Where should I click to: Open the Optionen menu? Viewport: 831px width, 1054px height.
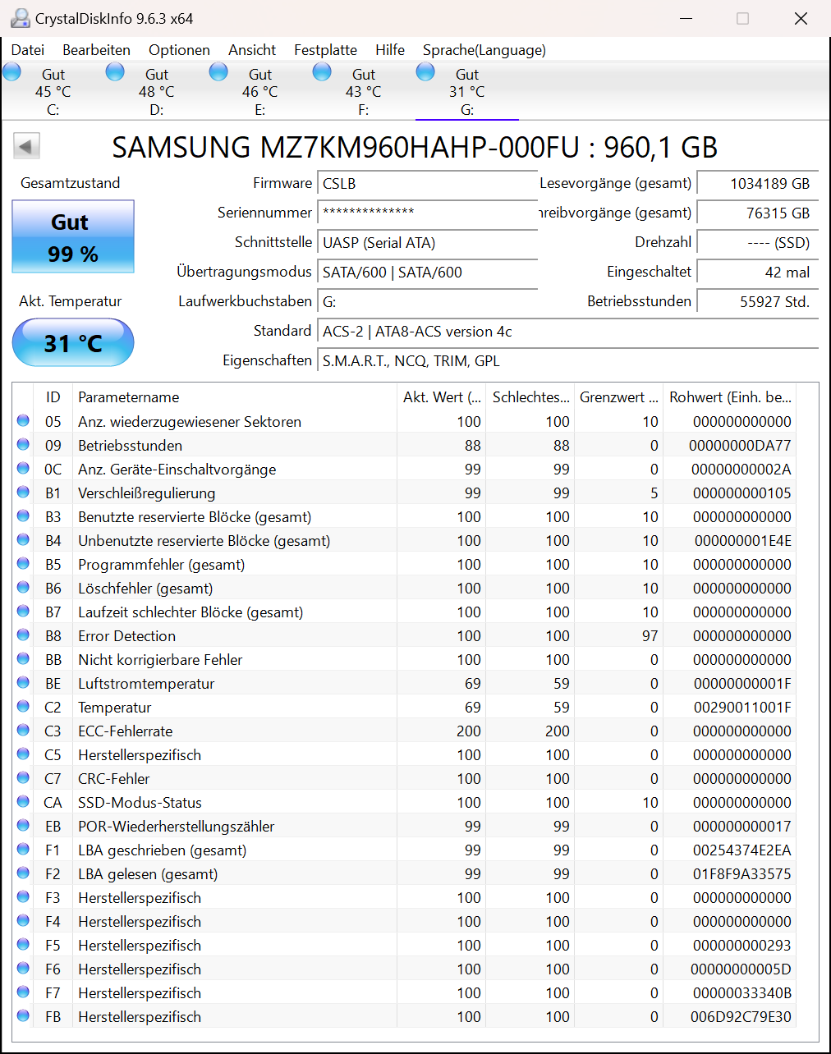pos(179,50)
